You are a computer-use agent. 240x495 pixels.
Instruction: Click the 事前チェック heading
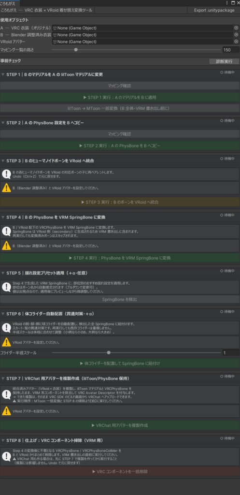point(11,60)
